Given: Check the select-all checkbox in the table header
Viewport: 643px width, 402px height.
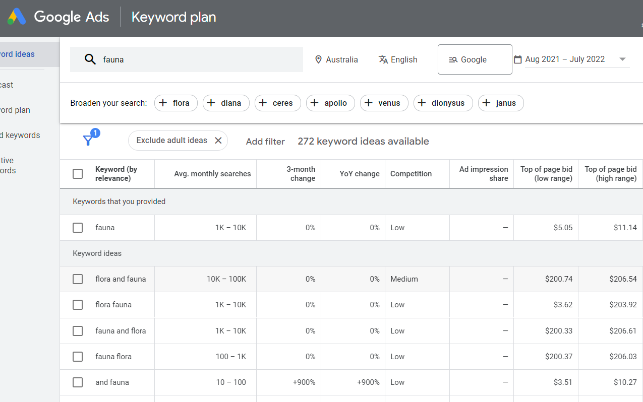Looking at the screenshot, I should pos(78,173).
